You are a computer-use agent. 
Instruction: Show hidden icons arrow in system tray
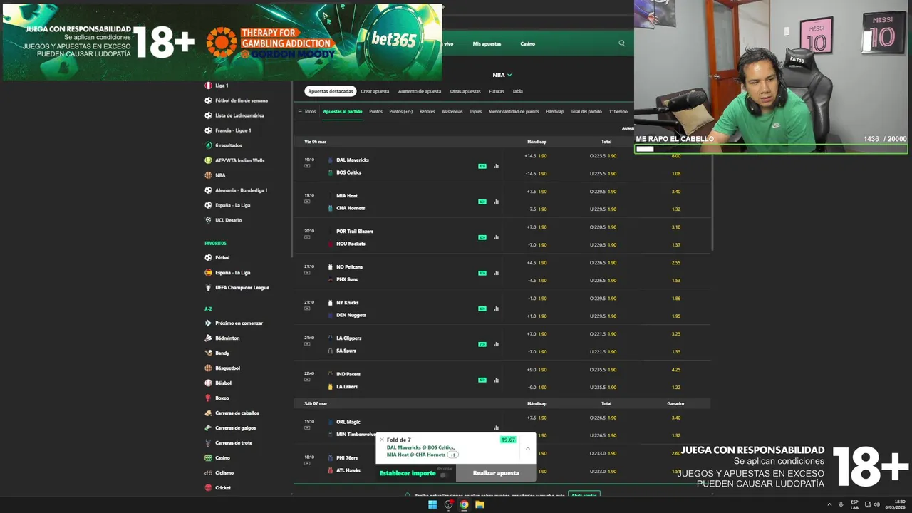[x=829, y=504]
